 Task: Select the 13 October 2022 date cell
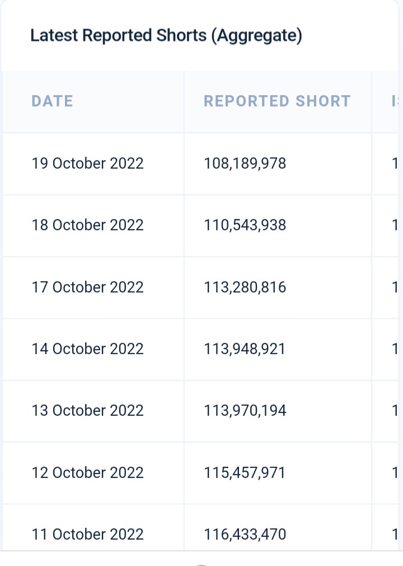(x=87, y=410)
